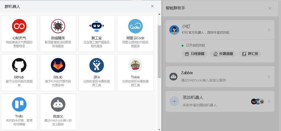The image size is (281, 131).
Task: Click the 小钉 name text
Action: point(186,26)
